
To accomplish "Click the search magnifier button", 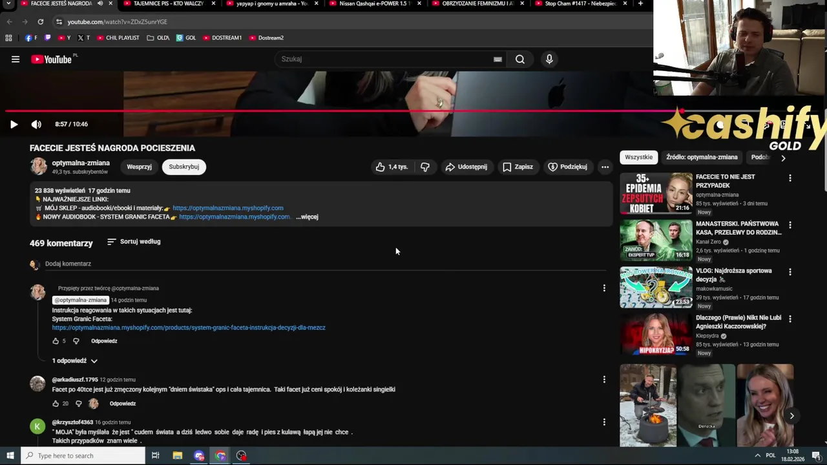I will [520, 59].
